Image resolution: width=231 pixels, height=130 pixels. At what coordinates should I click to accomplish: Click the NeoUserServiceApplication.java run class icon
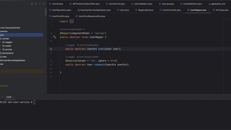(79, 10)
